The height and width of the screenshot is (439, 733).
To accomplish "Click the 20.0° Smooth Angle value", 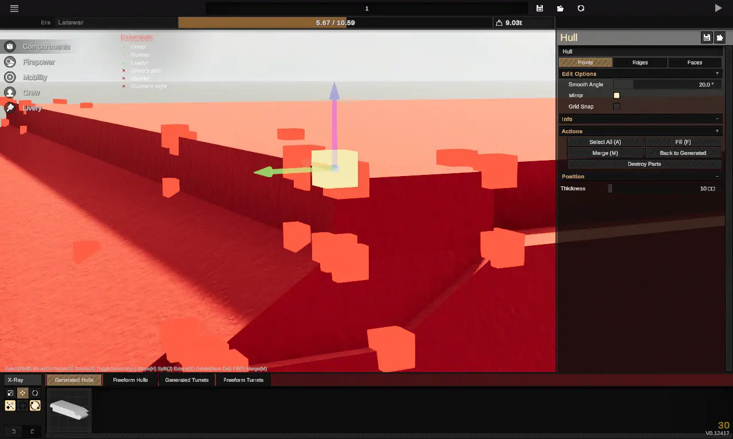I will pos(706,85).
